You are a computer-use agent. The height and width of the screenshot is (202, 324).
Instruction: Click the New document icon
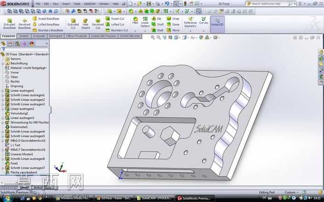pyautogui.click(x=130, y=4)
